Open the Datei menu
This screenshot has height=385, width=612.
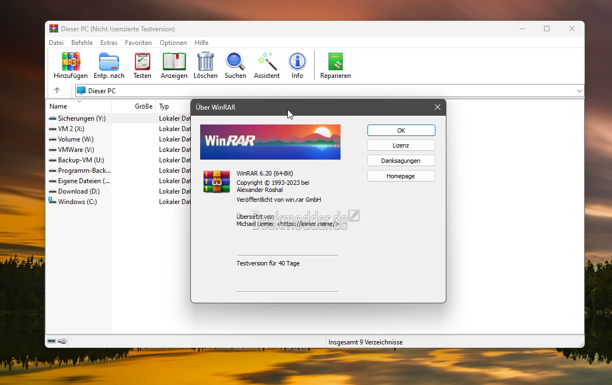[56, 43]
